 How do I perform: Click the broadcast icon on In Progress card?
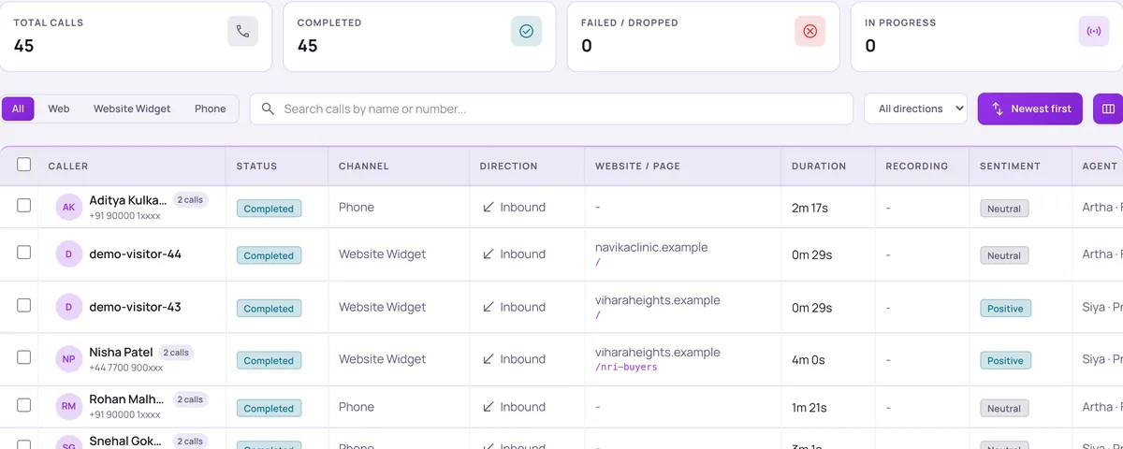point(1093,31)
